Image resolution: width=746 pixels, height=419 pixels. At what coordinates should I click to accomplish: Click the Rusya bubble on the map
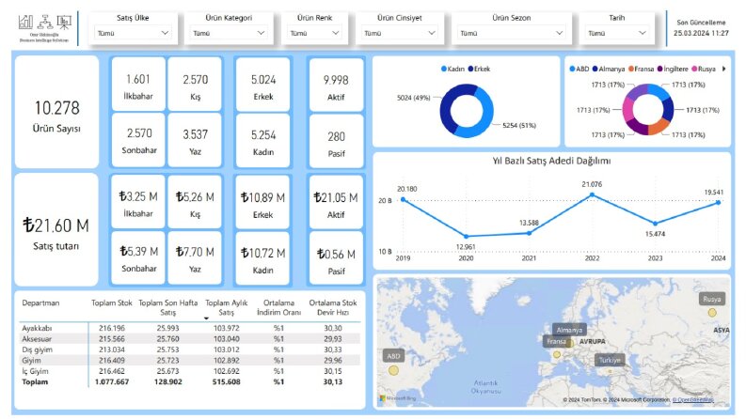712,313
